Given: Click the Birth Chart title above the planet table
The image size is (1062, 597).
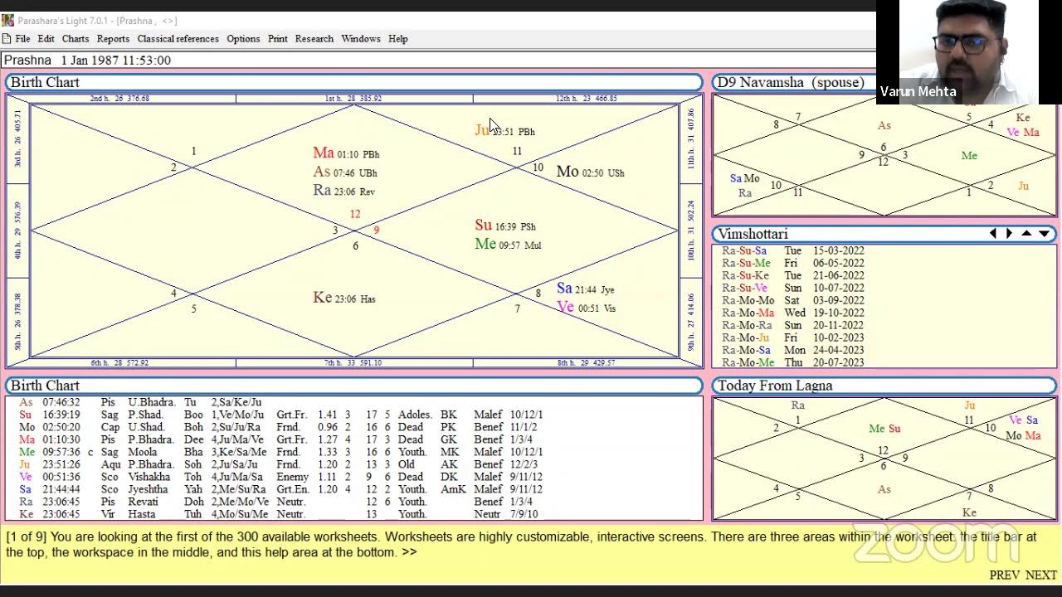Looking at the screenshot, I should (x=45, y=386).
